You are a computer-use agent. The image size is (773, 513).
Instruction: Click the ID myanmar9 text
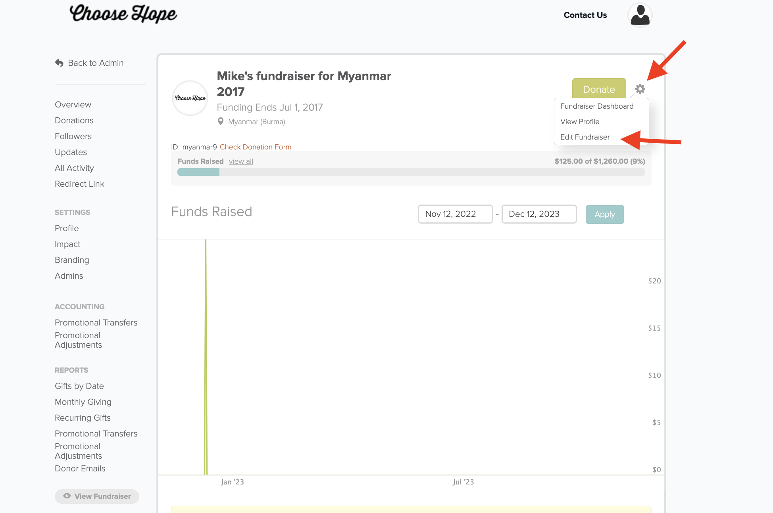(194, 147)
